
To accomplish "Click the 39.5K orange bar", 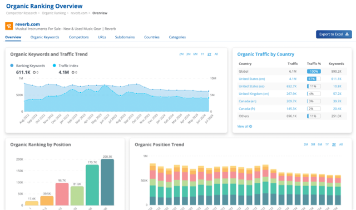I will click(47, 201).
